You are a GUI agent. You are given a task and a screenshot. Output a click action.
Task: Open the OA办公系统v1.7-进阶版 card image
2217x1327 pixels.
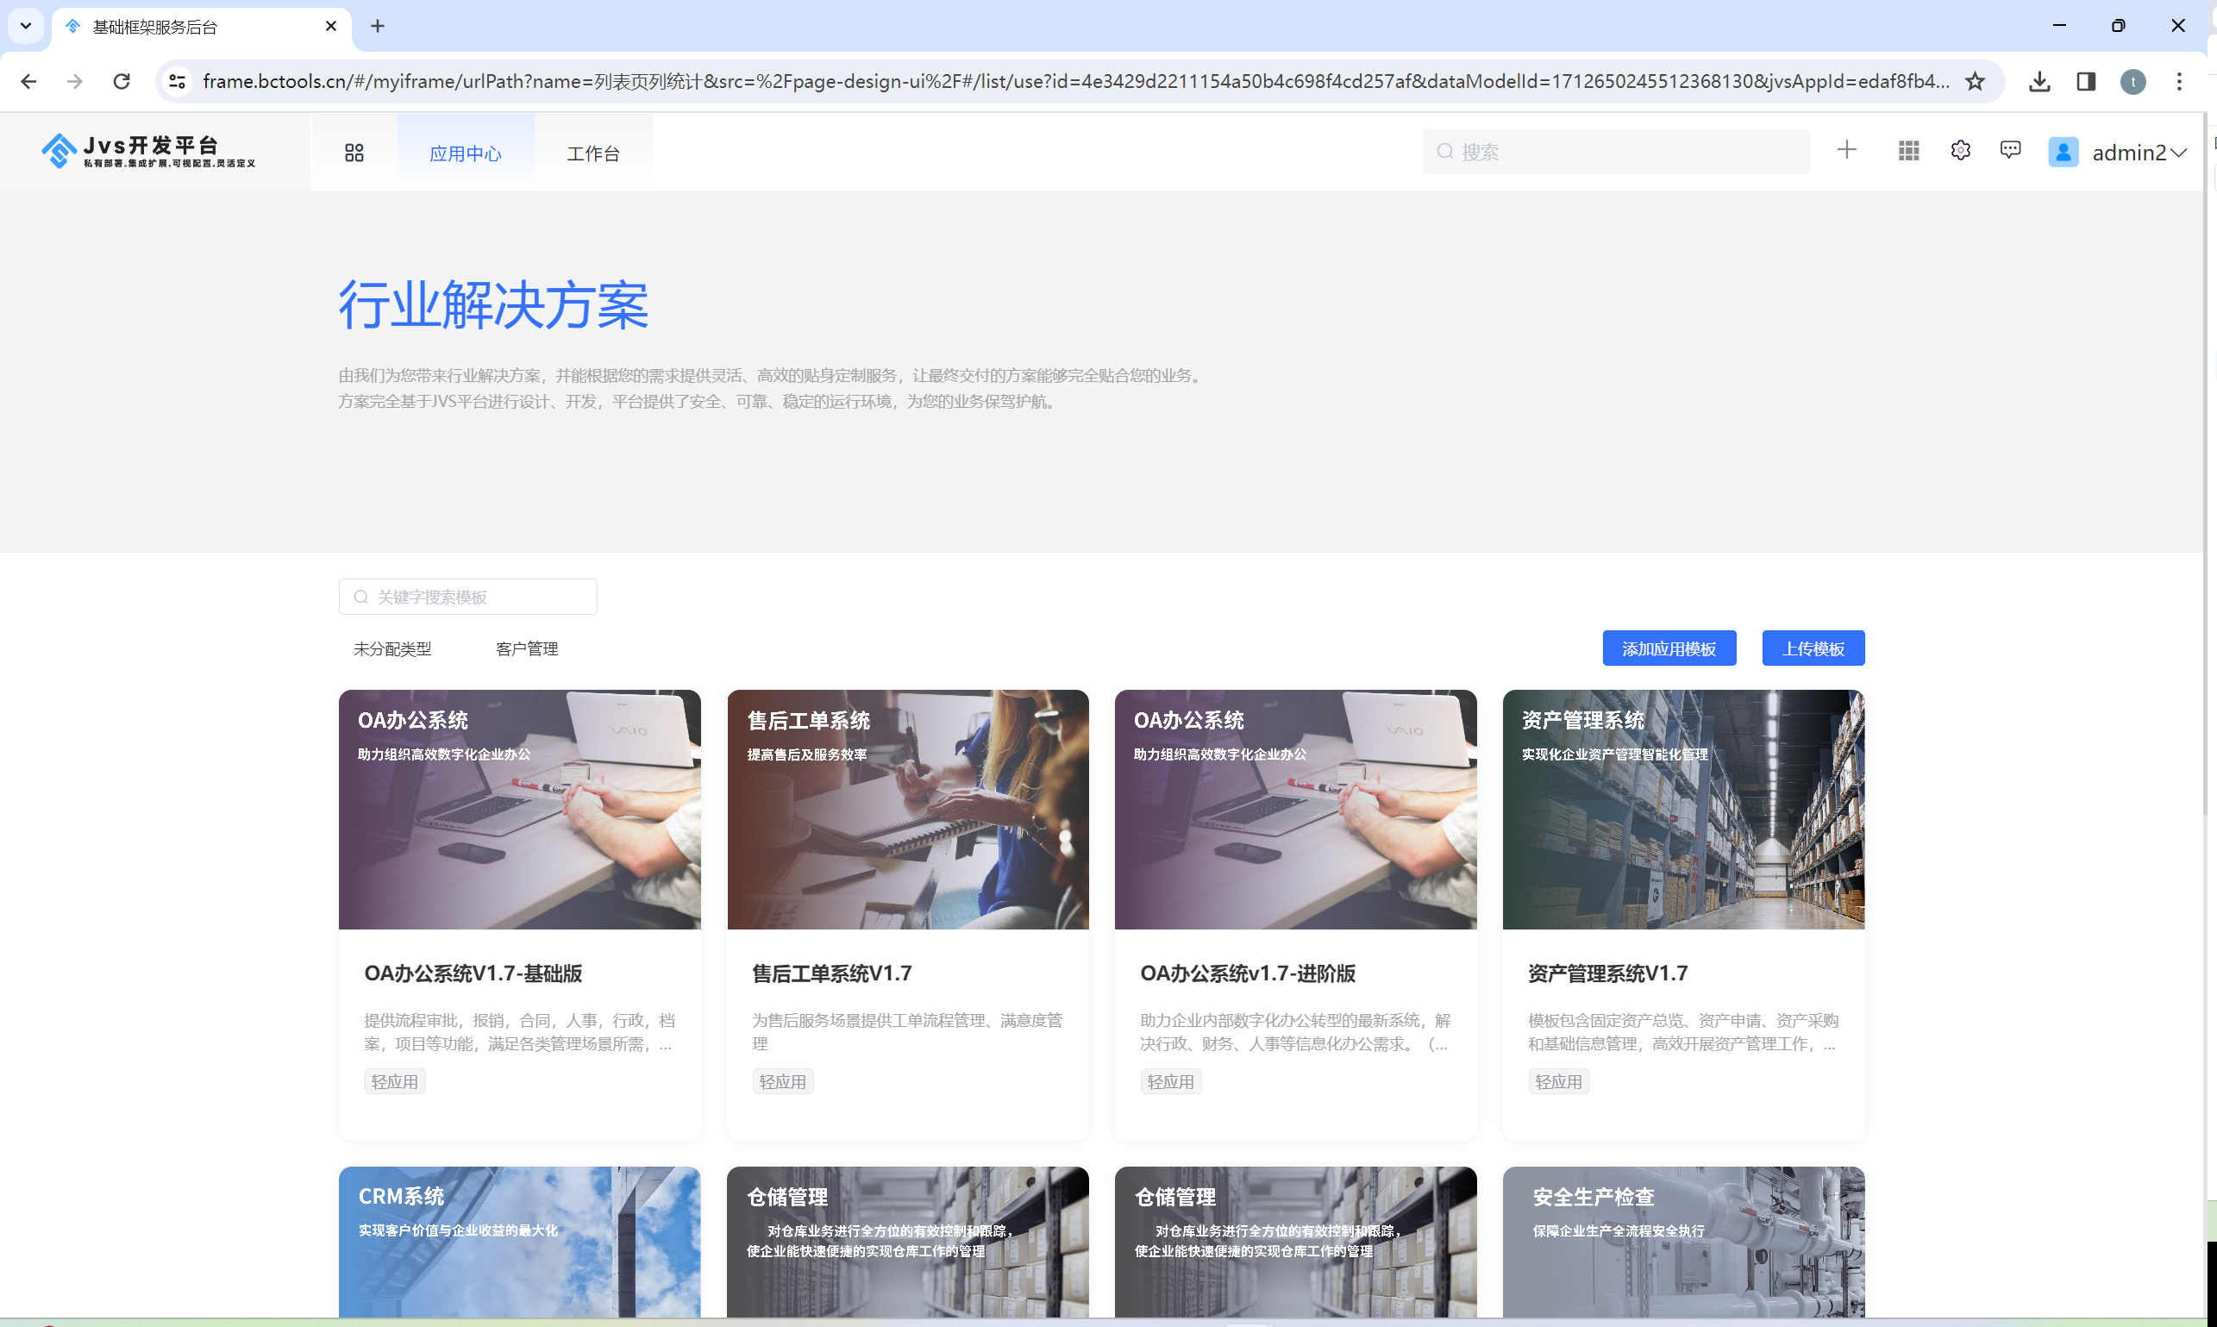point(1296,810)
